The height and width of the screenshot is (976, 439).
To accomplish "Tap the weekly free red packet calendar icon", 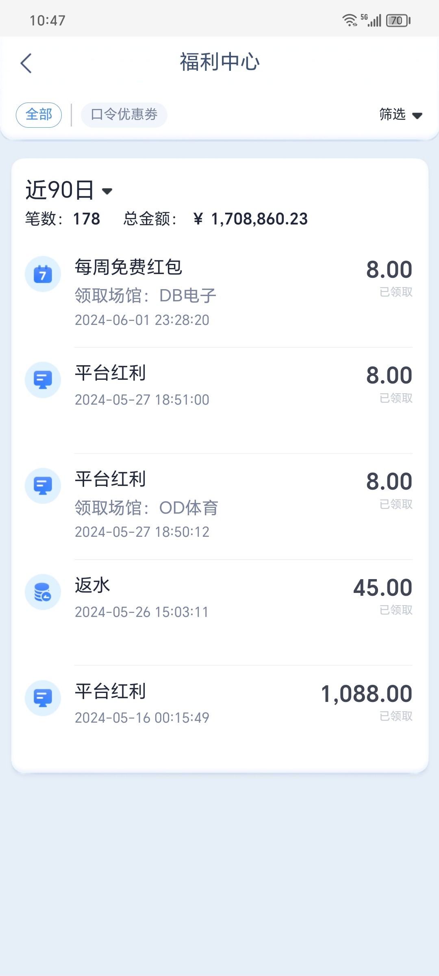I will (x=43, y=274).
